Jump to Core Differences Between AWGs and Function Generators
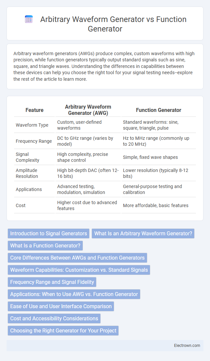Screen dimensions: 210x361 (x=77, y=258)
